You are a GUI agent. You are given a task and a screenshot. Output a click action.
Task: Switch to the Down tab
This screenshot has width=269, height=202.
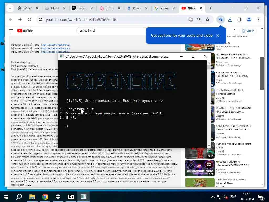tap(137, 8)
